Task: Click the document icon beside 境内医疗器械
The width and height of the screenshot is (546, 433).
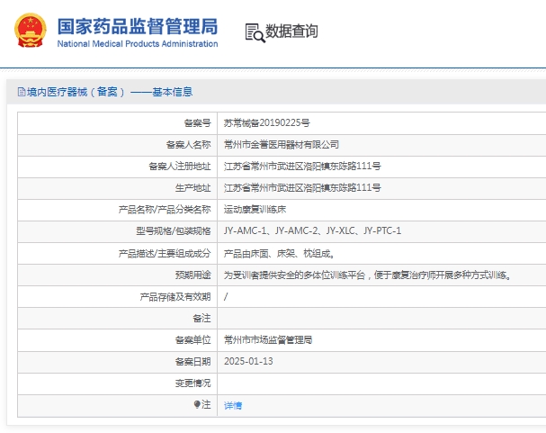Action: tap(22, 92)
